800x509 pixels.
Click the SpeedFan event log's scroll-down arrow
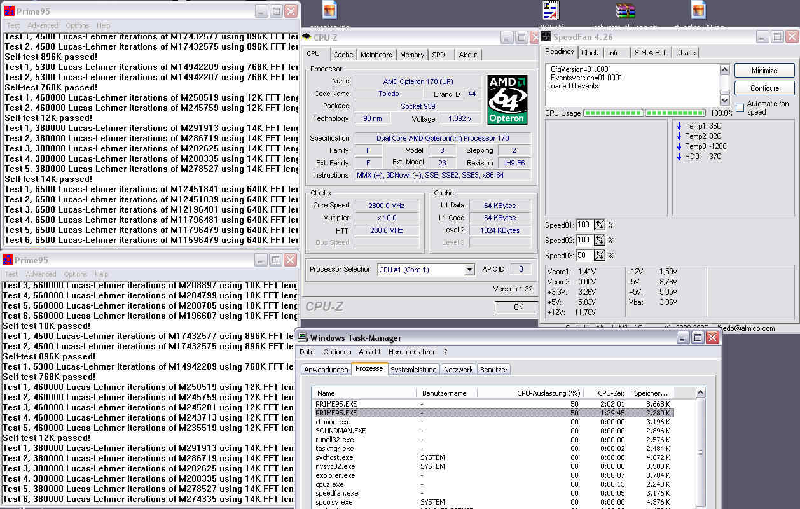(724, 101)
